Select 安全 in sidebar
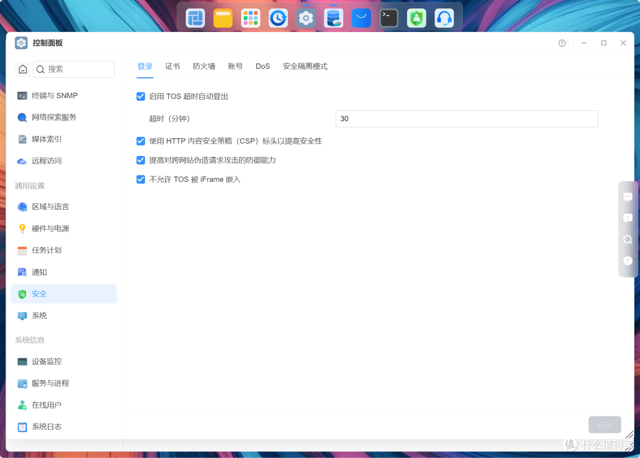Viewport: 640px width, 458px height. (x=63, y=294)
